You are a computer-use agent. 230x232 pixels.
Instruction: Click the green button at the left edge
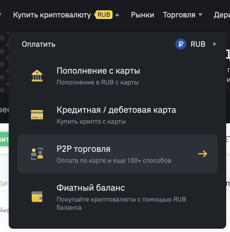pyautogui.click(x=4, y=139)
